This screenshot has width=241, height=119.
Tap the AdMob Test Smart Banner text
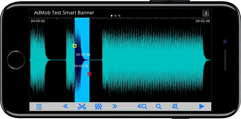[x=64, y=13]
